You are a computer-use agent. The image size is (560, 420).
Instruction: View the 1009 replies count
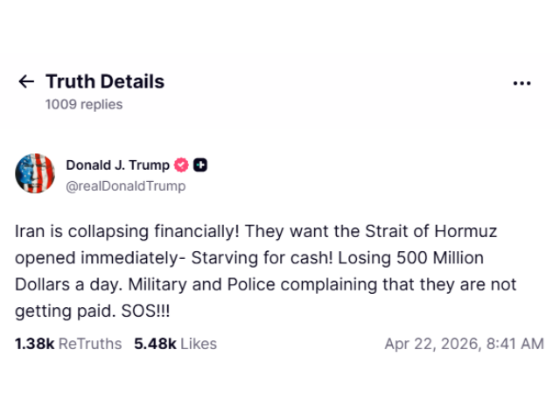tap(84, 105)
